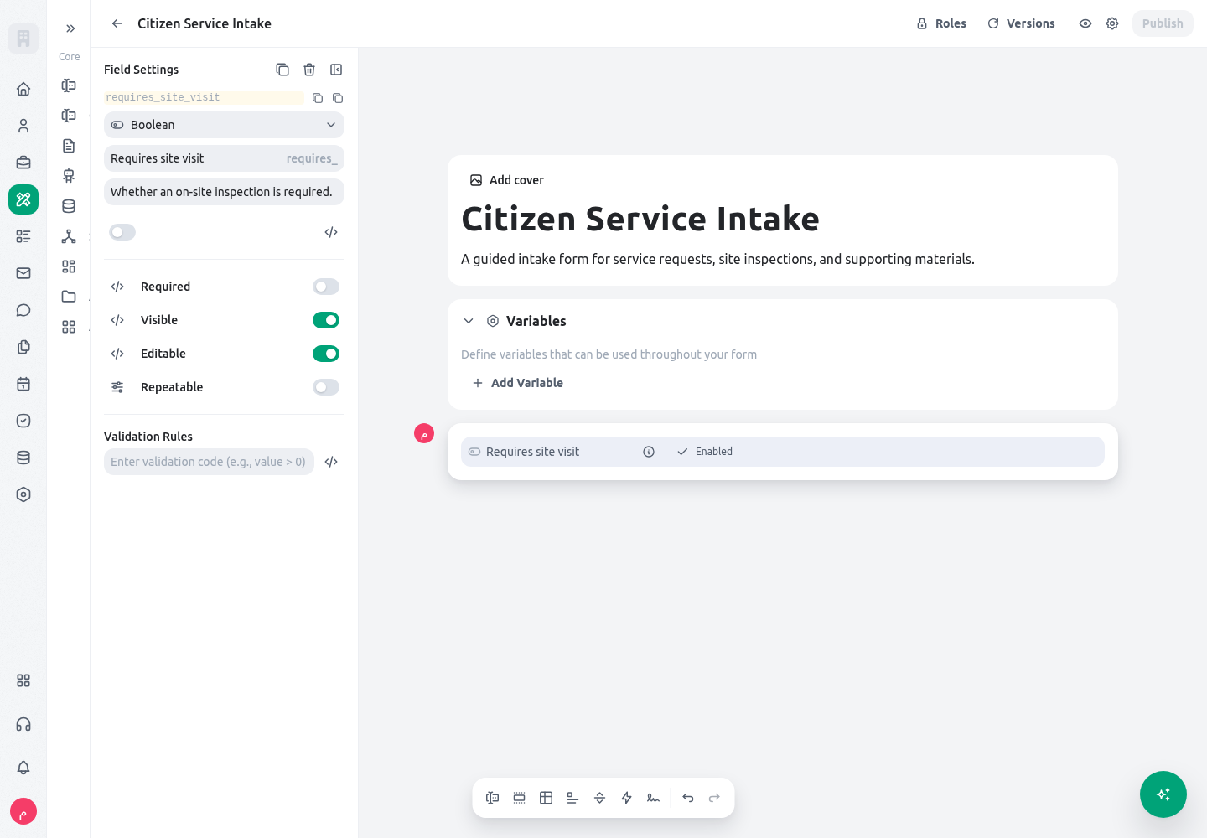Click the robot icon in Core sidebar
1207x838 pixels.
tap(69, 176)
